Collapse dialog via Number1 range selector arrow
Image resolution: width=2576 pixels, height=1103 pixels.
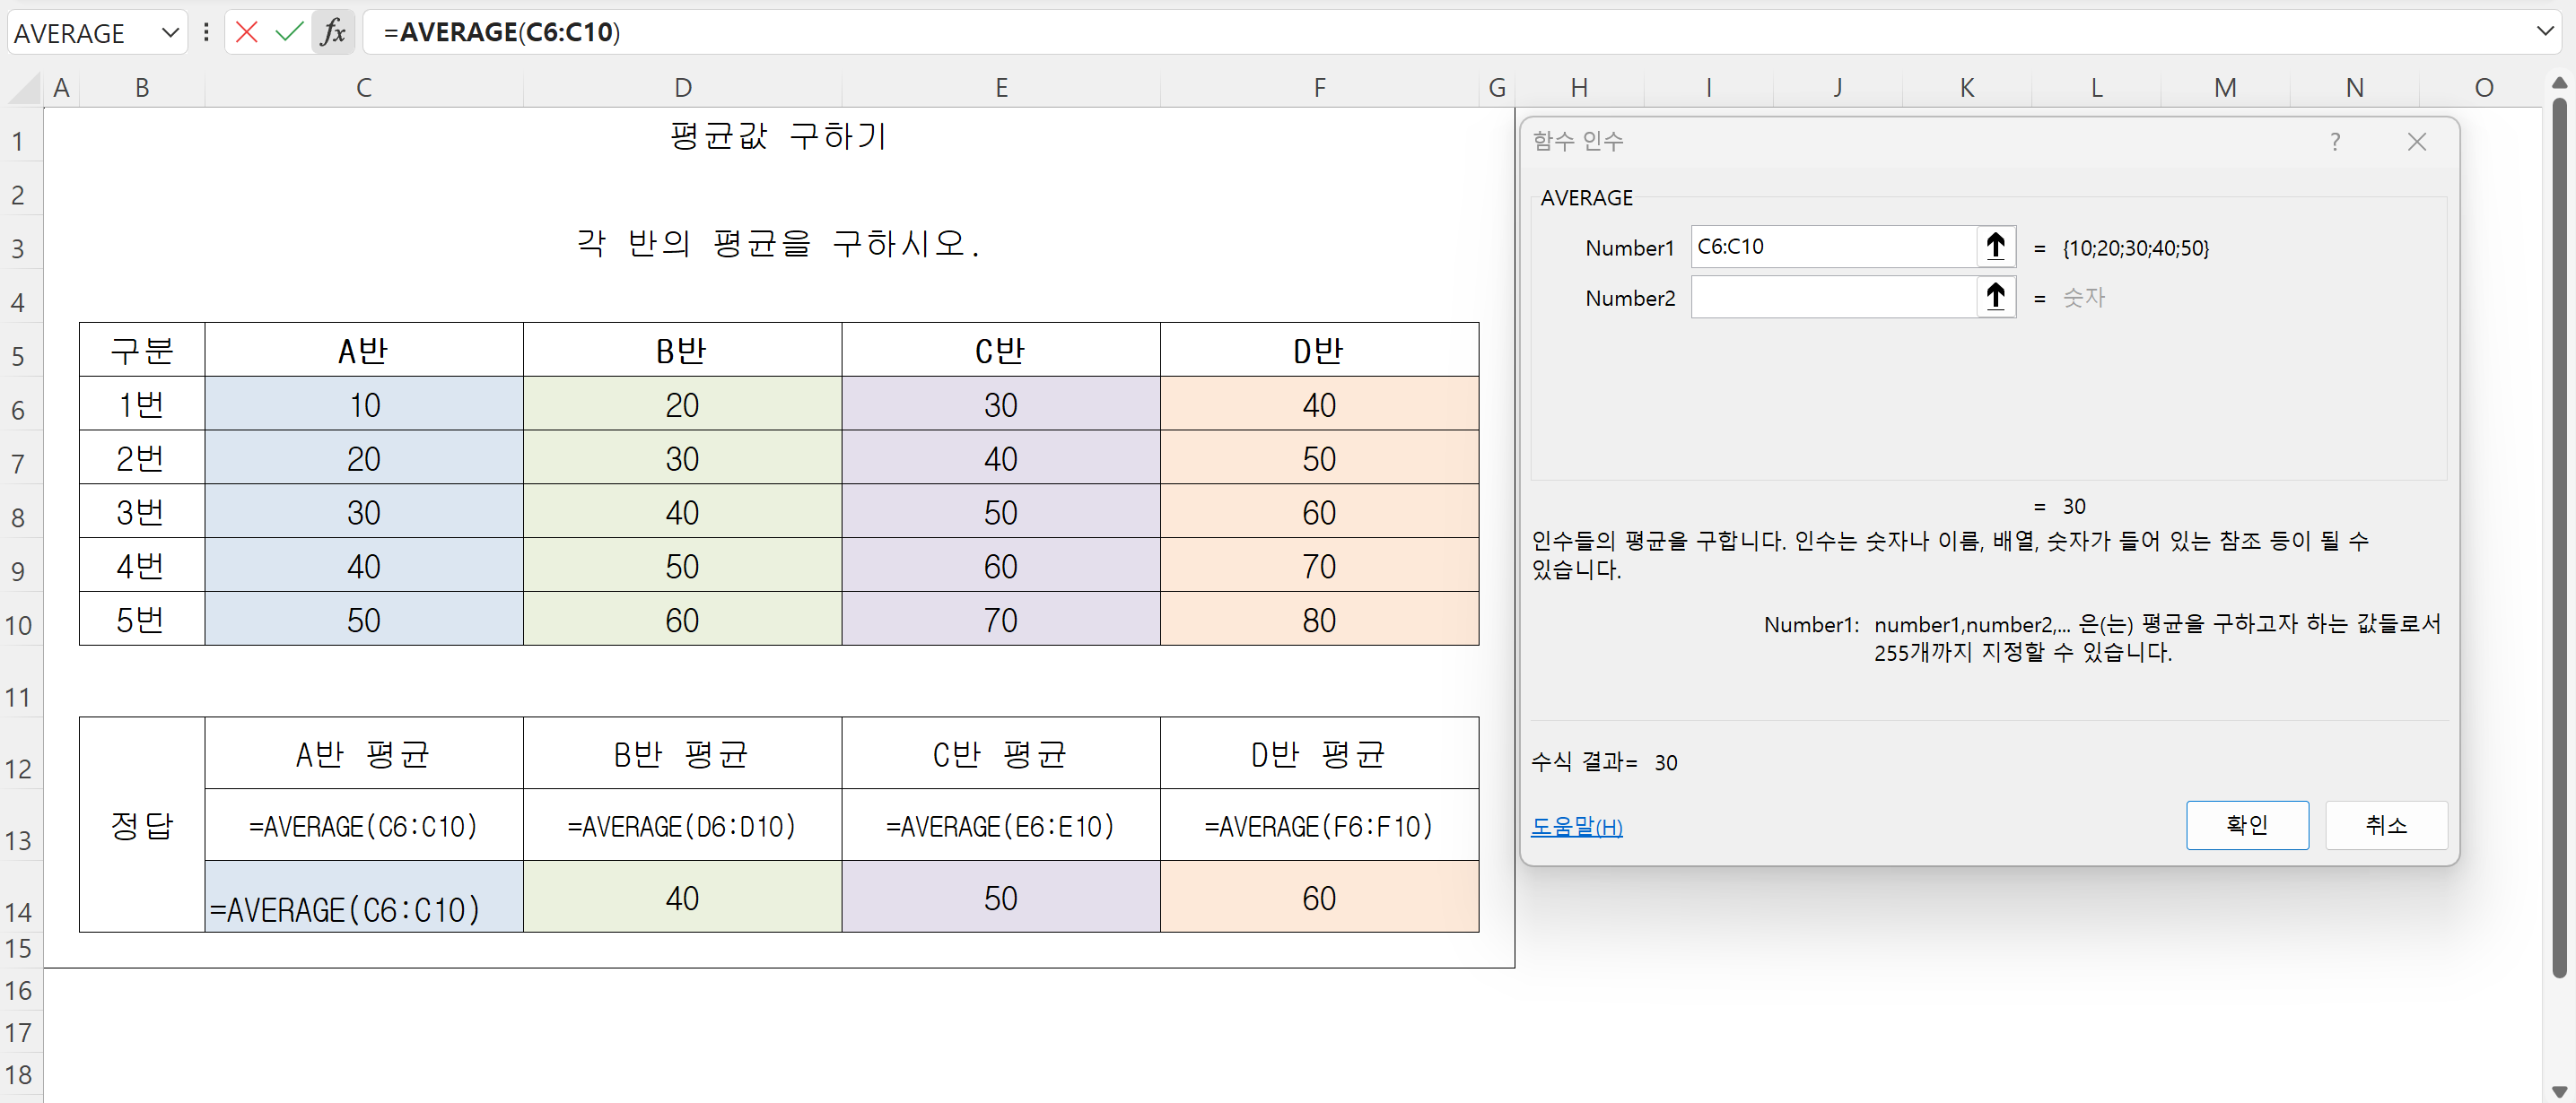1995,246
